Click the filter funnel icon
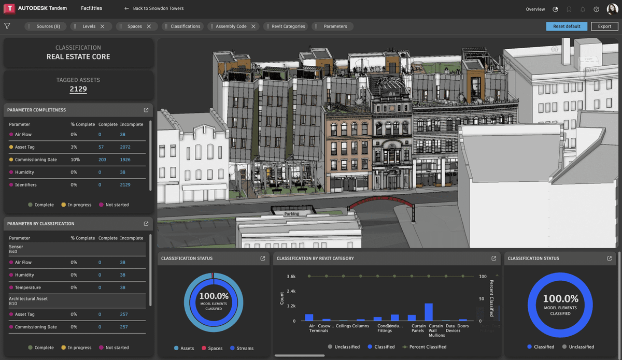Screen dimensions: 622x360 coord(7,26)
